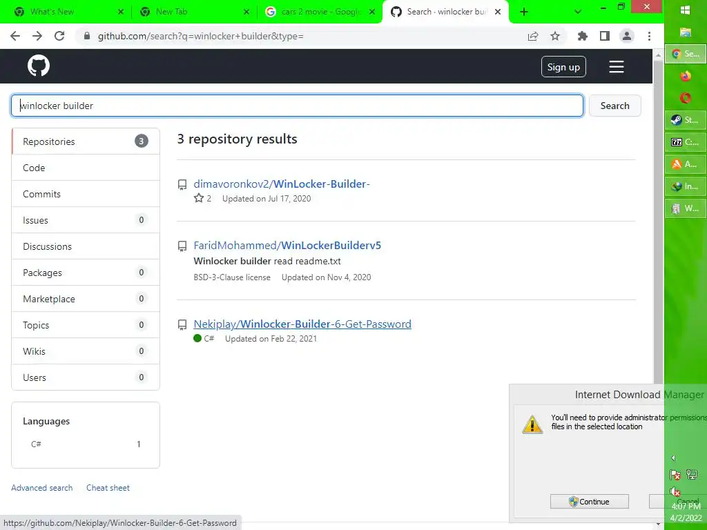Close the cars 2 movie Google tab

[x=372, y=12]
